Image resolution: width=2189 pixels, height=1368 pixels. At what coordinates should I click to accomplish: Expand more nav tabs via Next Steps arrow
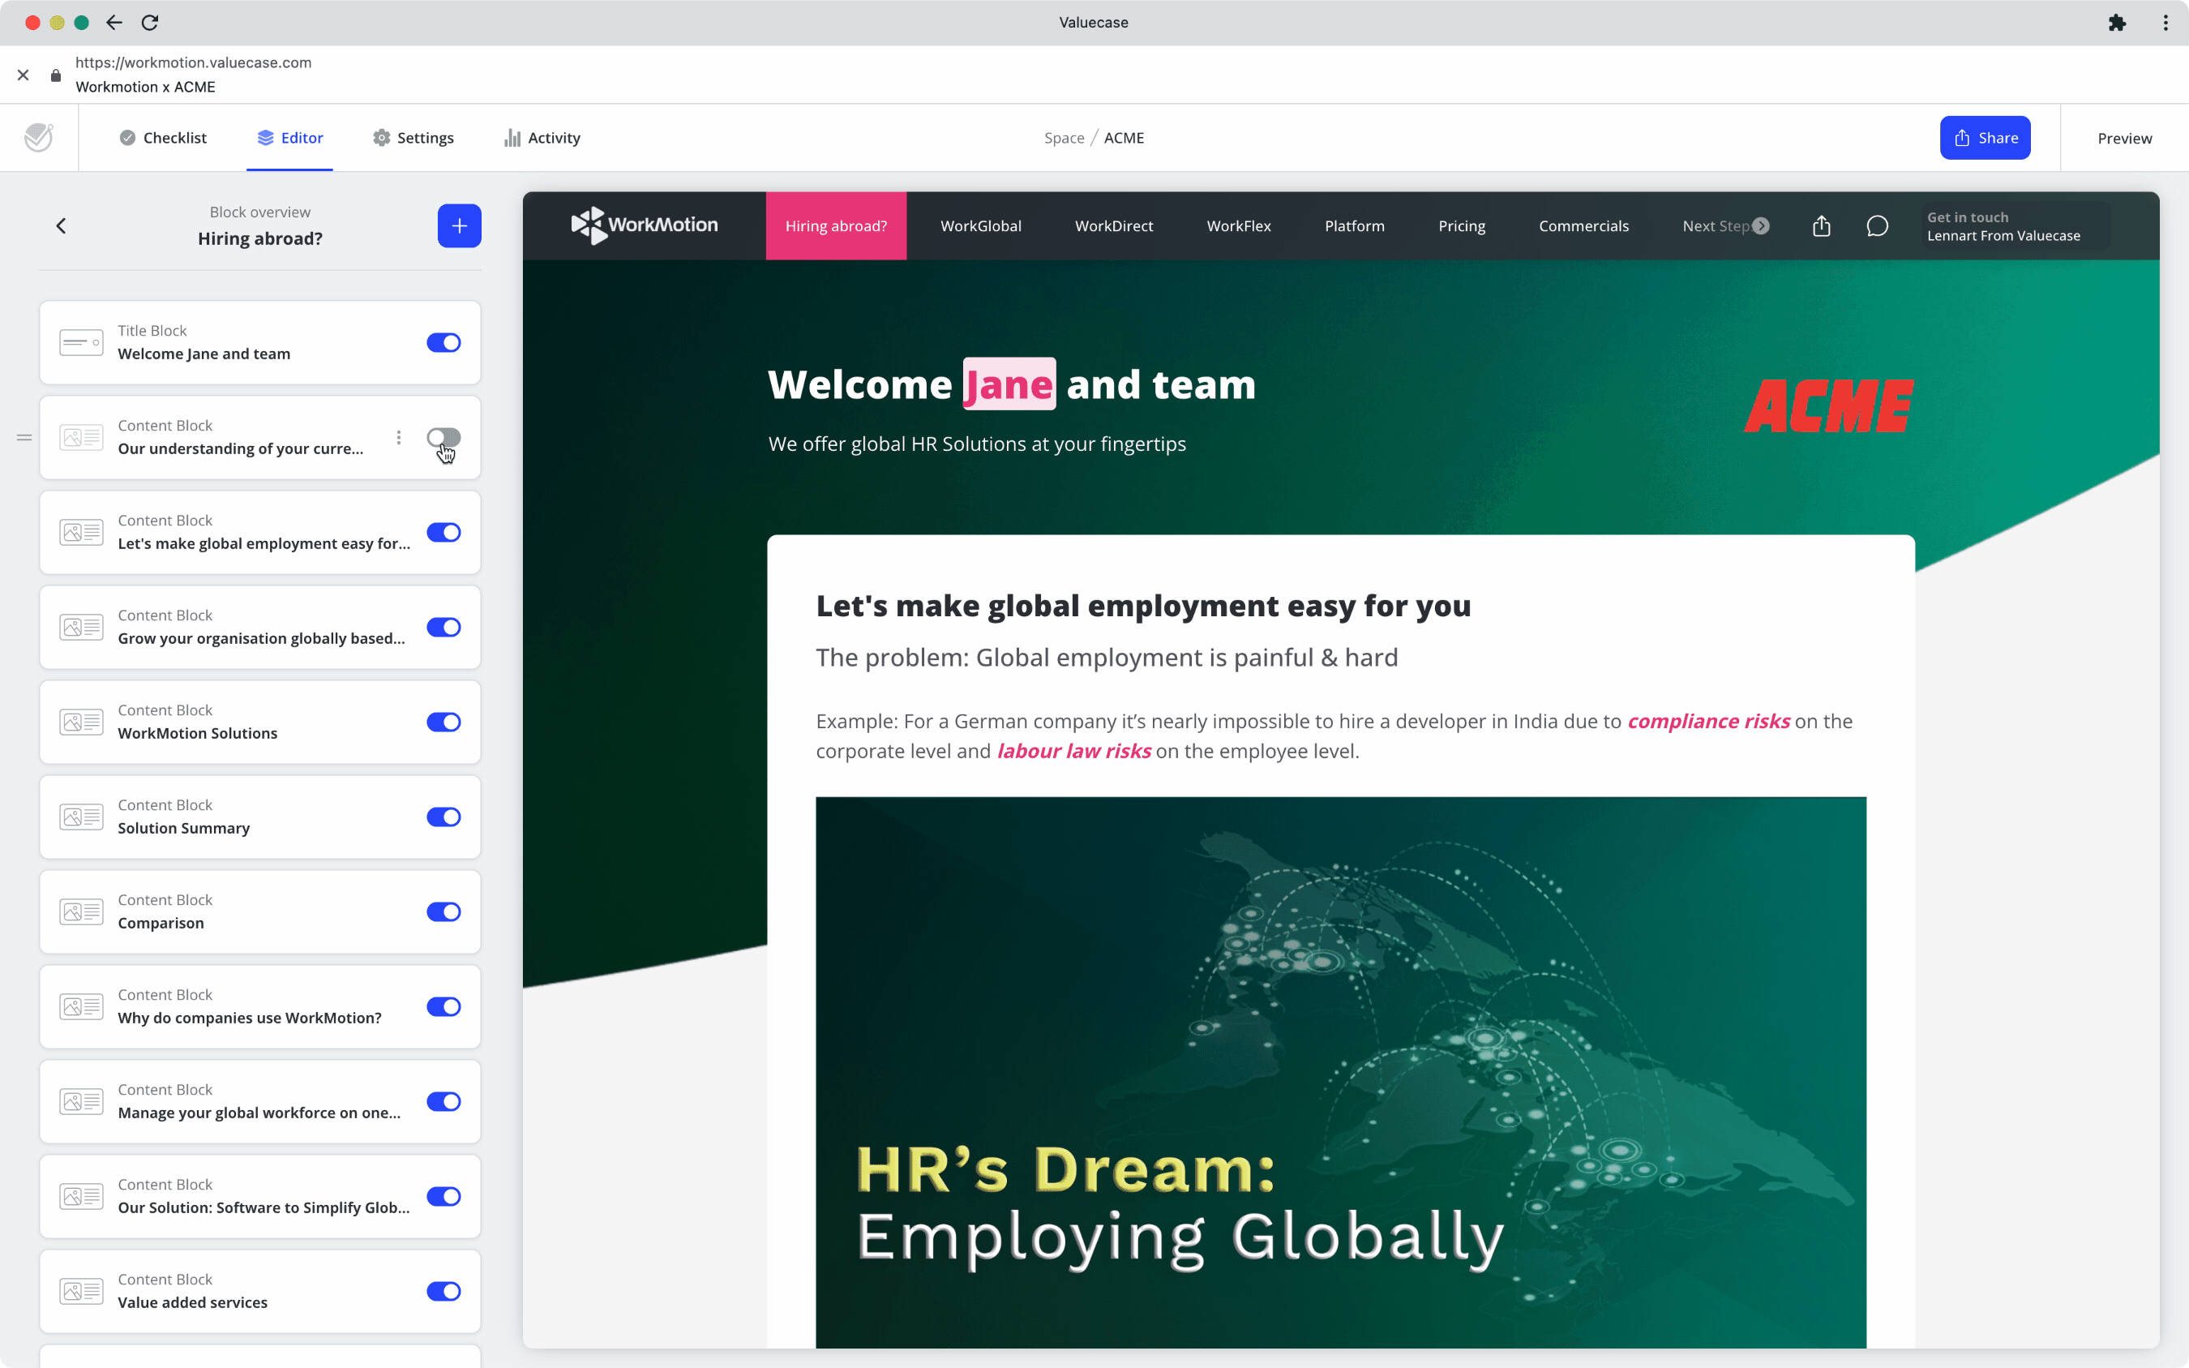click(1761, 225)
